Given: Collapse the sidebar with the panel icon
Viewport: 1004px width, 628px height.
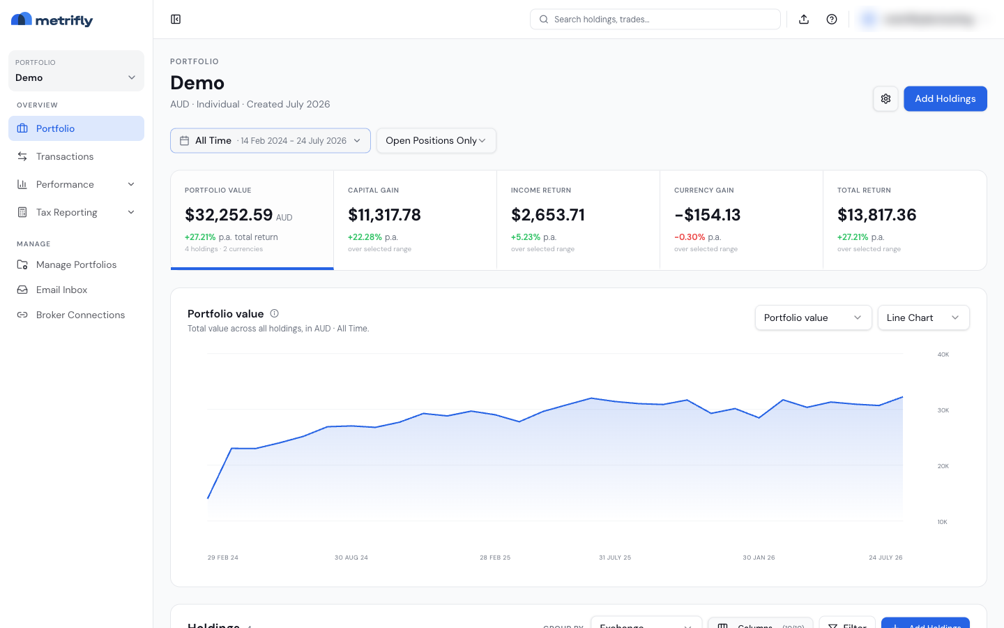Looking at the screenshot, I should [176, 20].
